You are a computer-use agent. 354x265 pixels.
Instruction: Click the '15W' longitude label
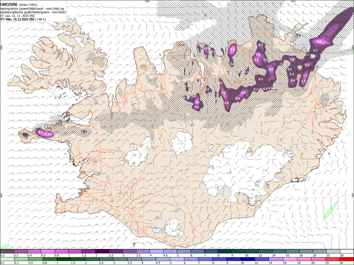[x=293, y=1]
